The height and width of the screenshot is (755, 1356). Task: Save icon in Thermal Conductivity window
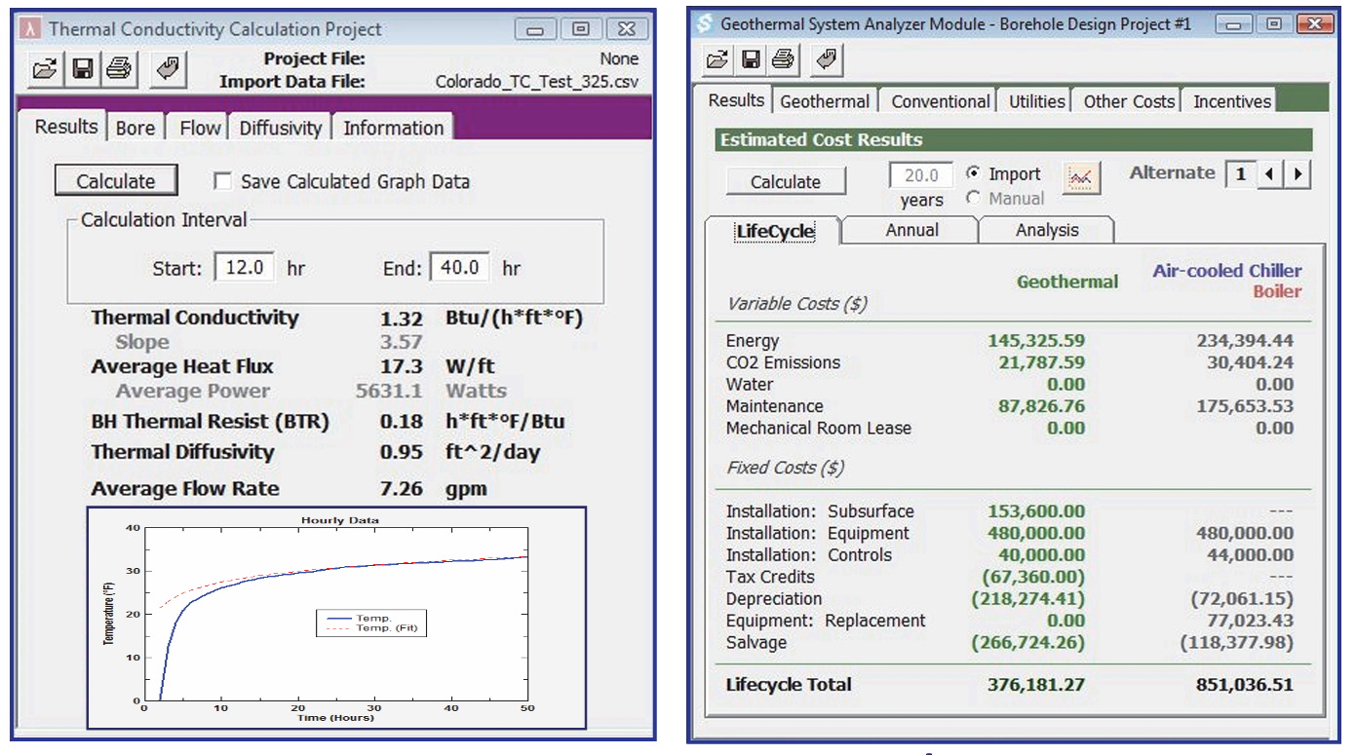[83, 69]
